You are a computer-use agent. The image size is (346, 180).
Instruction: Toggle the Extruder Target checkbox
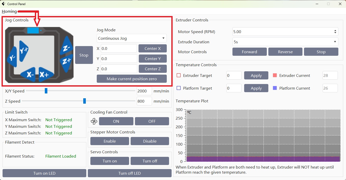point(178,75)
